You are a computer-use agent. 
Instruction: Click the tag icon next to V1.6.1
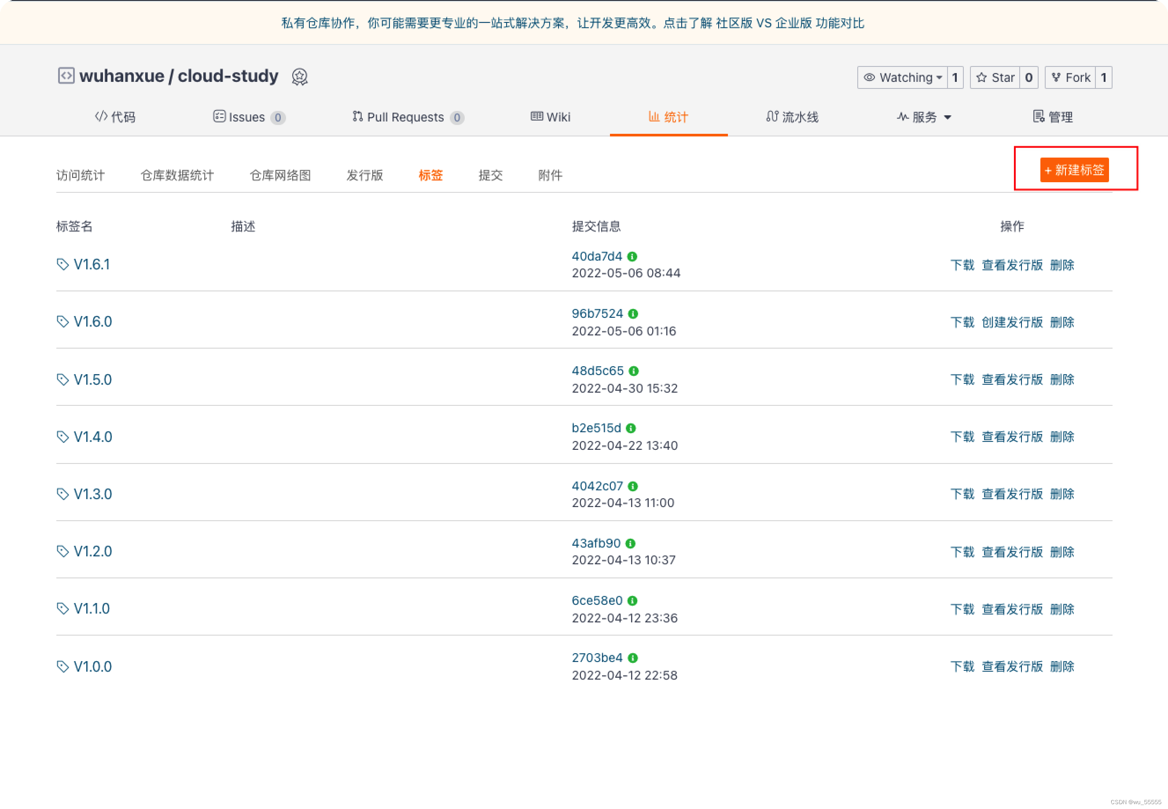click(x=62, y=265)
